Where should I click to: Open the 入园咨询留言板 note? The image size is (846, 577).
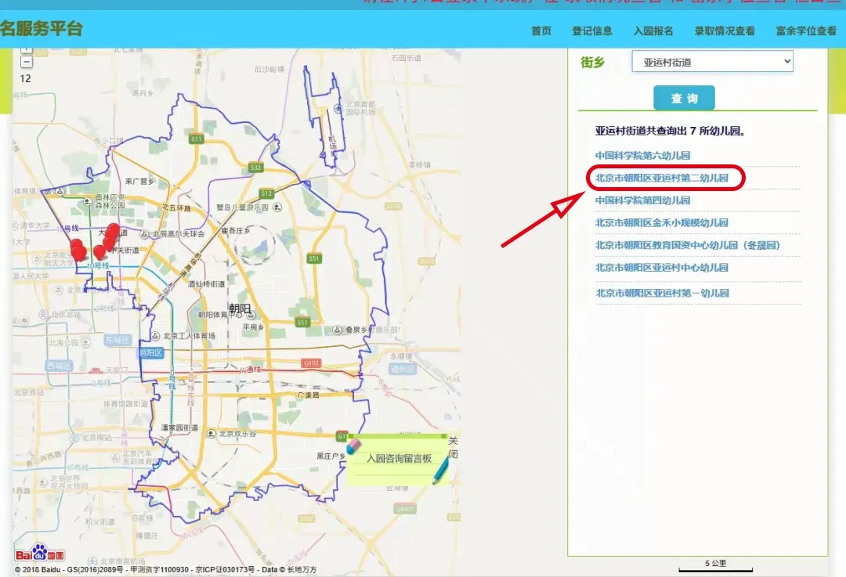(399, 458)
